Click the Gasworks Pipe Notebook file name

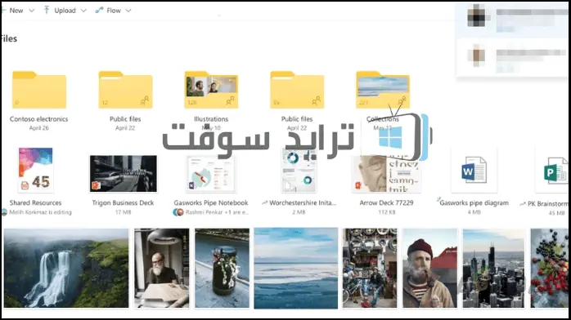point(211,202)
